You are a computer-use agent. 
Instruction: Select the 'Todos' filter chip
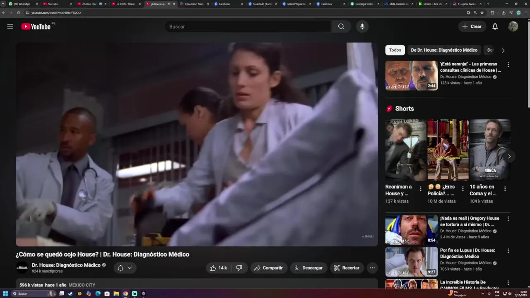point(395,50)
